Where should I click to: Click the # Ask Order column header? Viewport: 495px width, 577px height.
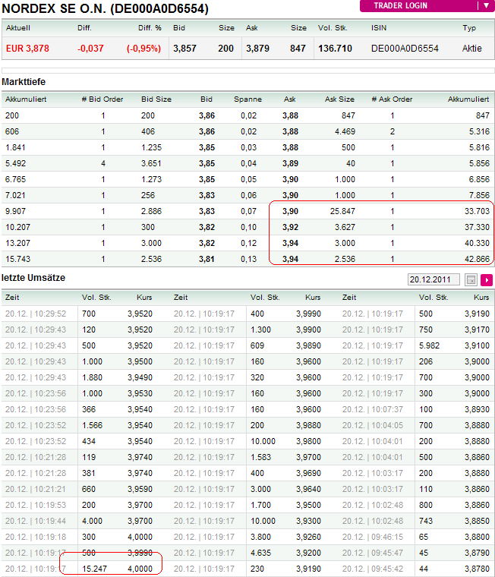coord(392,99)
